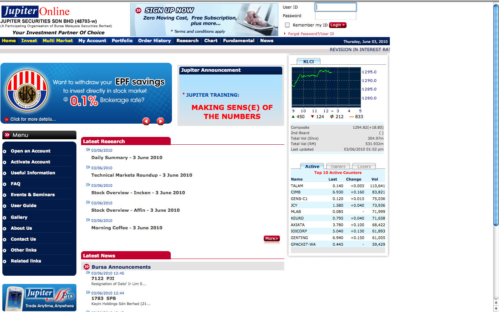Click the bullet icon next to Other links
The image size is (499, 312).
(x=5, y=250)
